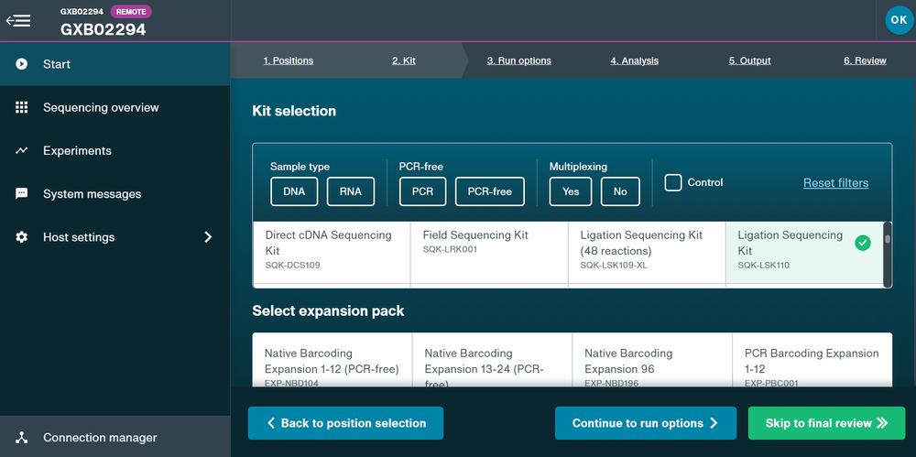
Task: Click the Start play icon in sidebar
Action: point(22,64)
